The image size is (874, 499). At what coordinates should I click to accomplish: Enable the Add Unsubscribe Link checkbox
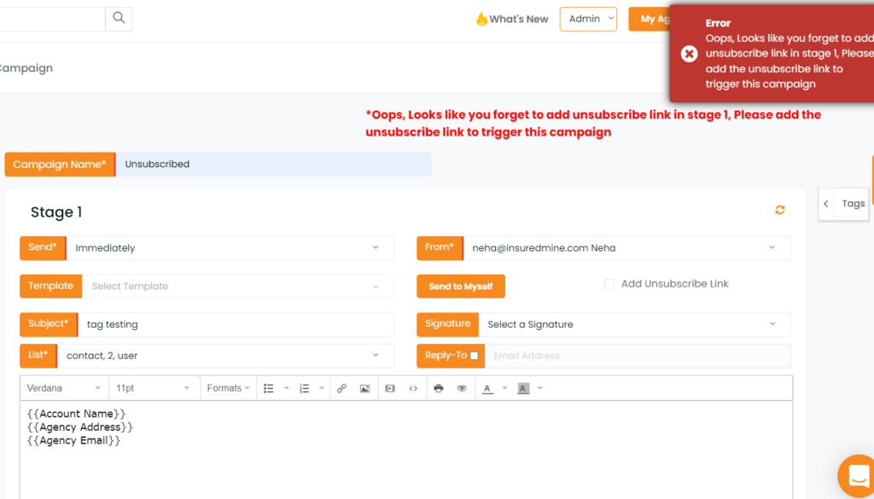point(610,283)
